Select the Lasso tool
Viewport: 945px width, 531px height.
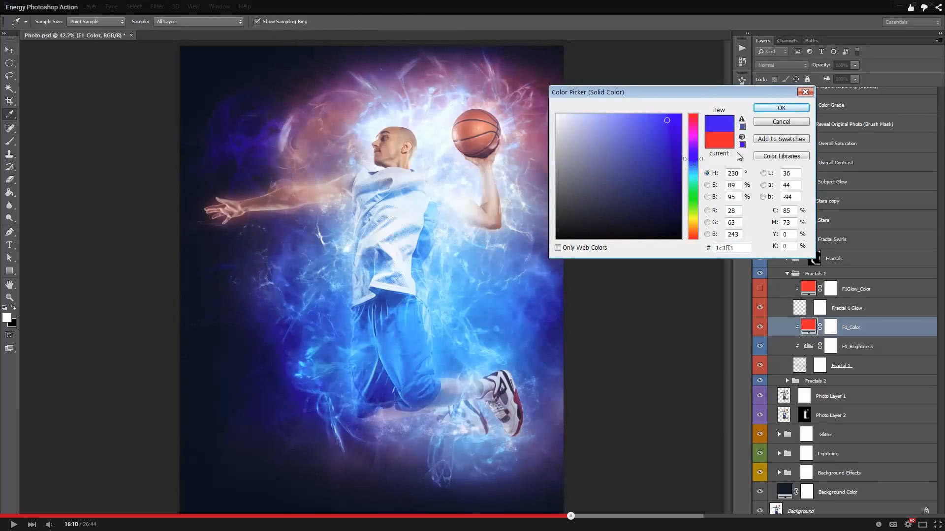9,76
